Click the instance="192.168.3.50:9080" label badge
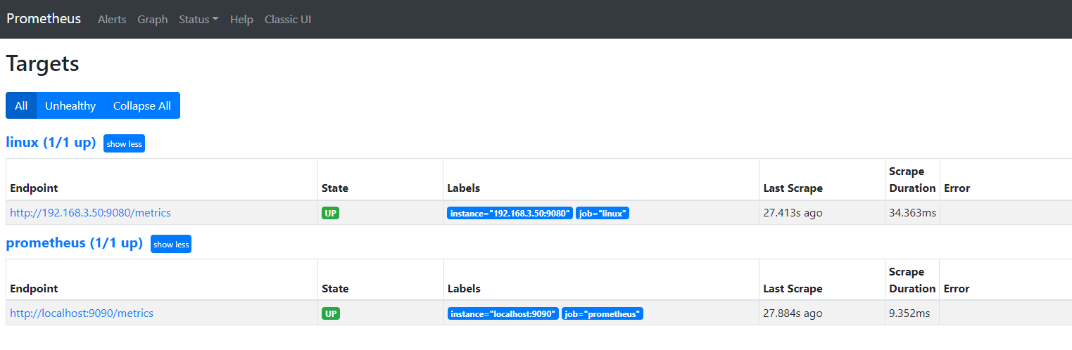The image size is (1072, 350). click(x=510, y=213)
